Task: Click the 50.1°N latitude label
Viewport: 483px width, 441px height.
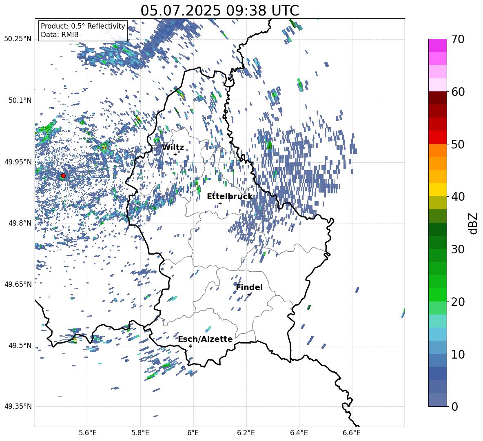Action: [x=20, y=101]
